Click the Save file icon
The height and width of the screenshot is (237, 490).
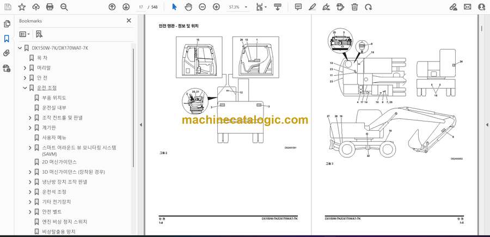[8, 7]
